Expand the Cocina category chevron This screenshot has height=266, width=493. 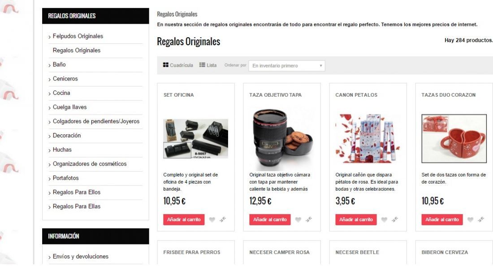(x=49, y=94)
